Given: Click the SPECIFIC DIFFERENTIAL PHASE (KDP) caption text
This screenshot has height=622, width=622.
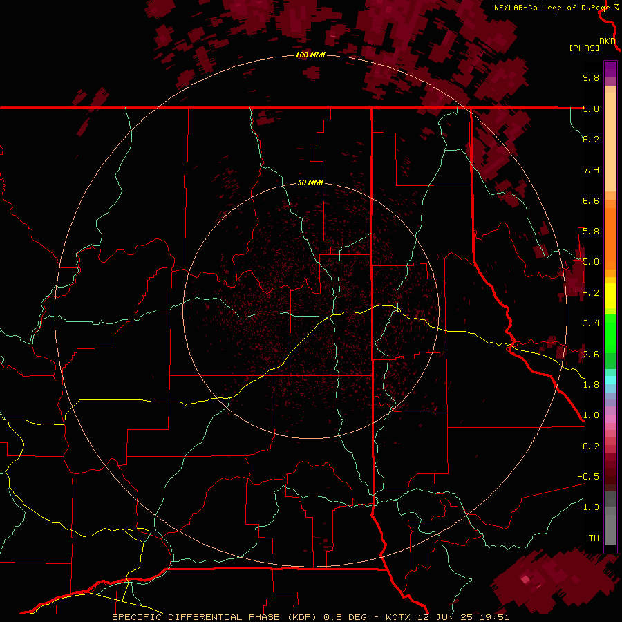Looking at the screenshot, I should (214, 617).
